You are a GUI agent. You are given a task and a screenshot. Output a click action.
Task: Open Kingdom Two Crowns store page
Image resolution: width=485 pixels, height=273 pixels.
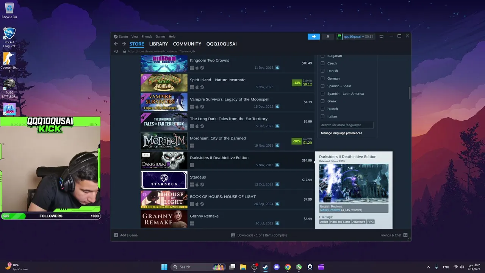click(227, 63)
